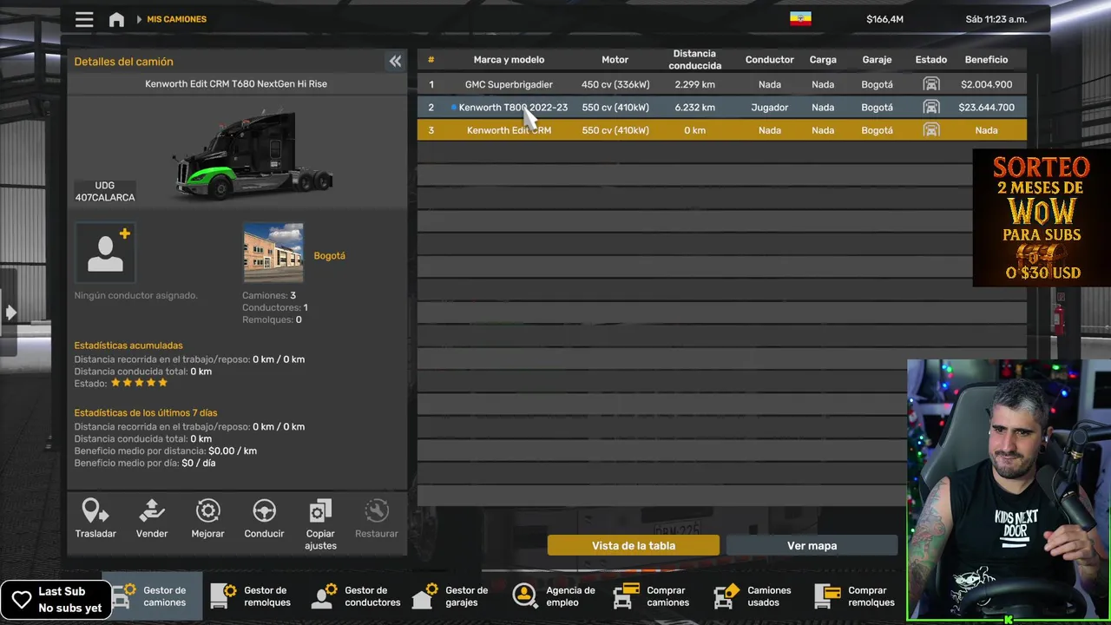1111x625 pixels.
Task: Collapse the truck details panel
Action: [x=395, y=61]
